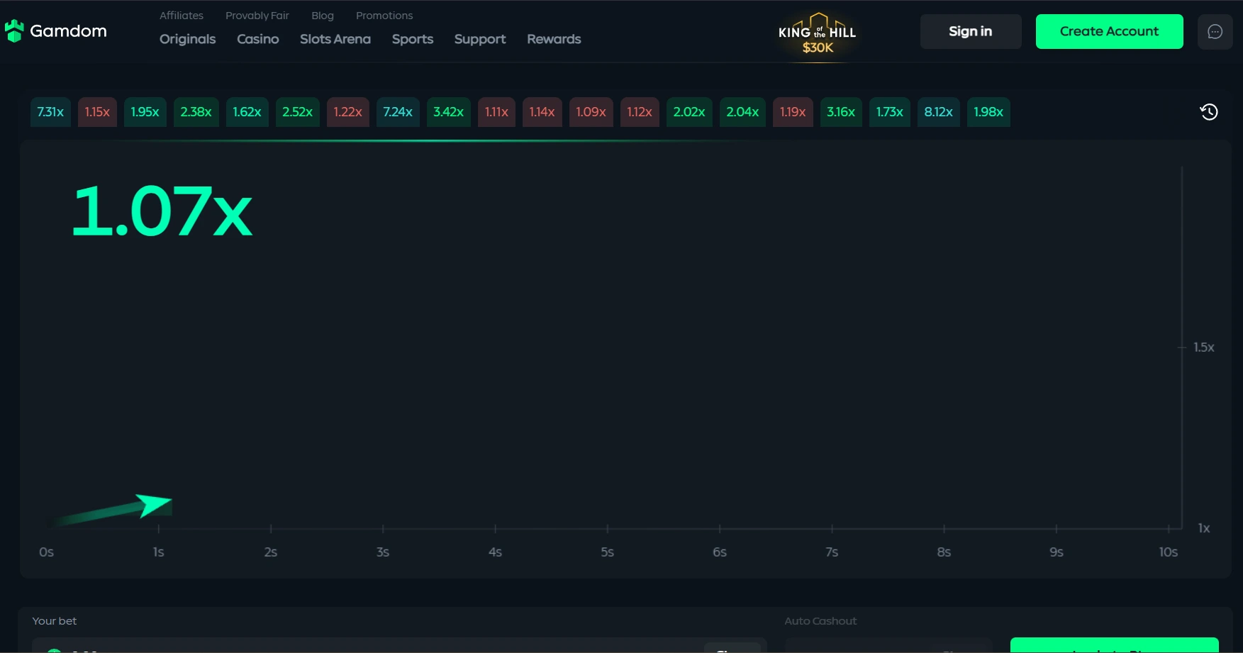1243x653 pixels.
Task: Go to Slots Arena
Action: pos(335,39)
